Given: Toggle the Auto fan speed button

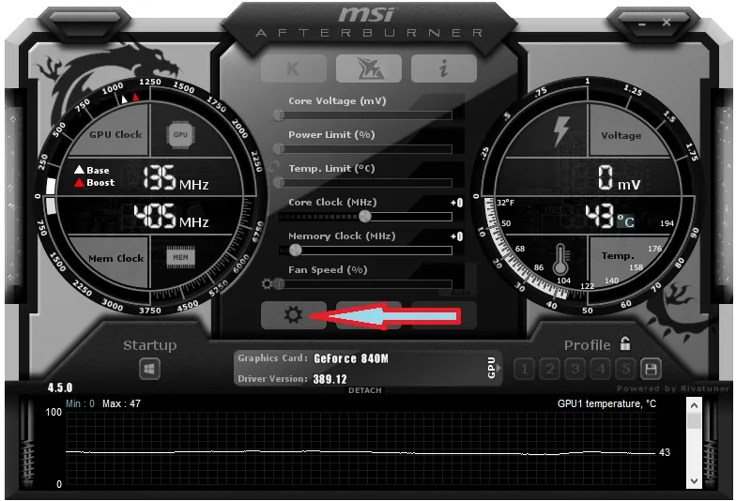Looking at the screenshot, I should coord(460,293).
